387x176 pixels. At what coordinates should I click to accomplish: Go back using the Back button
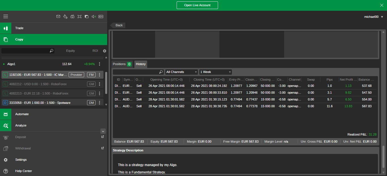(x=118, y=25)
